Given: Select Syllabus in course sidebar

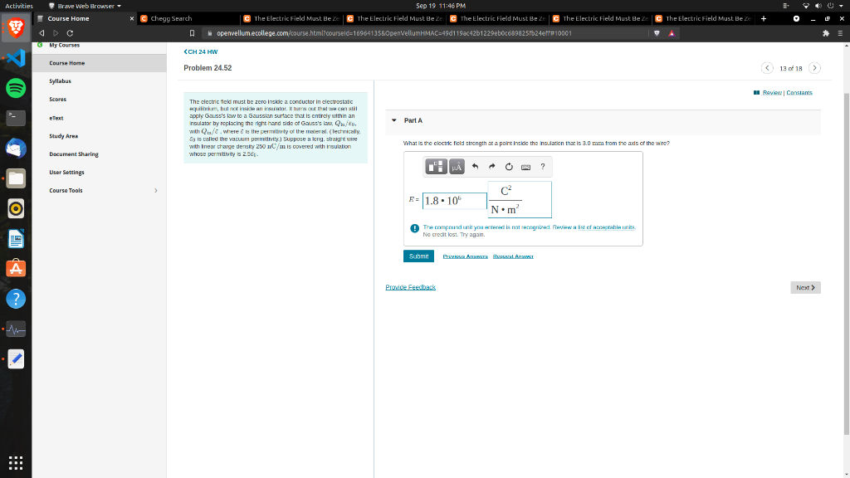Looking at the screenshot, I should 60,81.
